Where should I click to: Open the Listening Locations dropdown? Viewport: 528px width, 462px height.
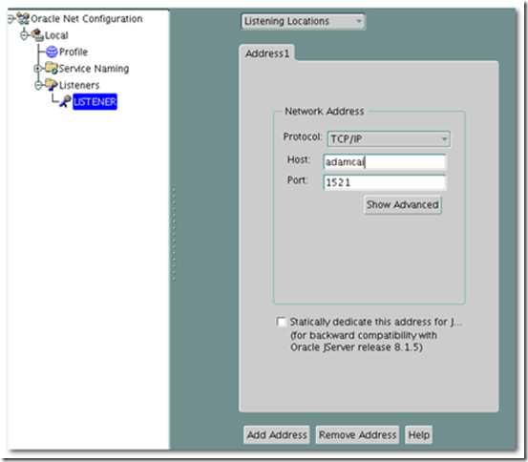[303, 21]
